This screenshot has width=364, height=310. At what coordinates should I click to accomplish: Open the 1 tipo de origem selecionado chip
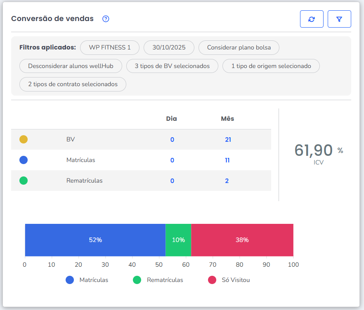tap(271, 66)
